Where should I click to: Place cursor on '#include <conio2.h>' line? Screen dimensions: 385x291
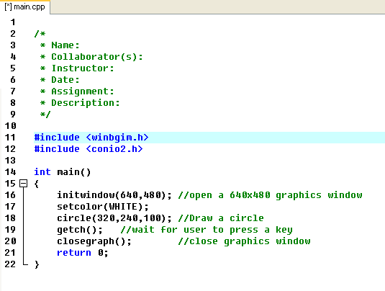(89, 149)
